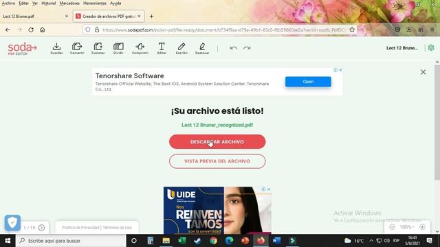Click Open on Tenorshare ad
The height and width of the screenshot is (247, 440).
click(308, 82)
